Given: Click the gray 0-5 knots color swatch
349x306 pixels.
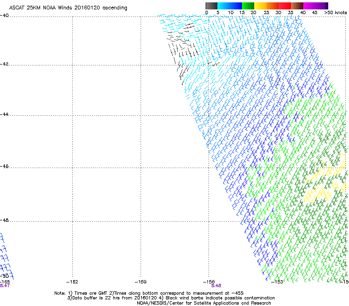Looking at the screenshot, I should [x=211, y=6].
